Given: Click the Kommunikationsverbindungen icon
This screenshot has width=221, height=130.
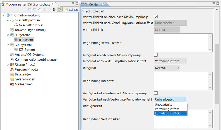Looking at the screenshot, I should tap(12, 59).
